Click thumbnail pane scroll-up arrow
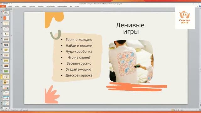201x113 pixels. (11, 11)
